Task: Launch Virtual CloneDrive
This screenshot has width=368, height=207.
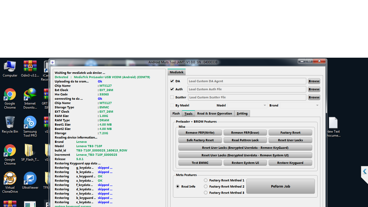Action: (10, 183)
